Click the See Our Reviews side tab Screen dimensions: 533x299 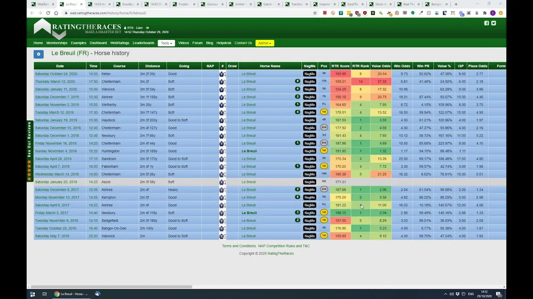point(30,151)
